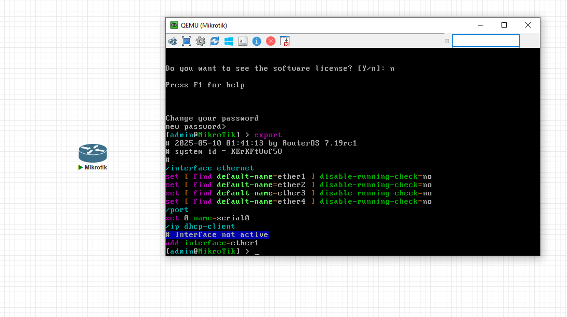Focus the toolbar text input field
Screen dimensions: 567x317
[485, 41]
